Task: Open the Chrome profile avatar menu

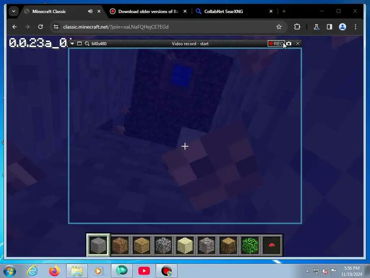Action: tap(343, 27)
